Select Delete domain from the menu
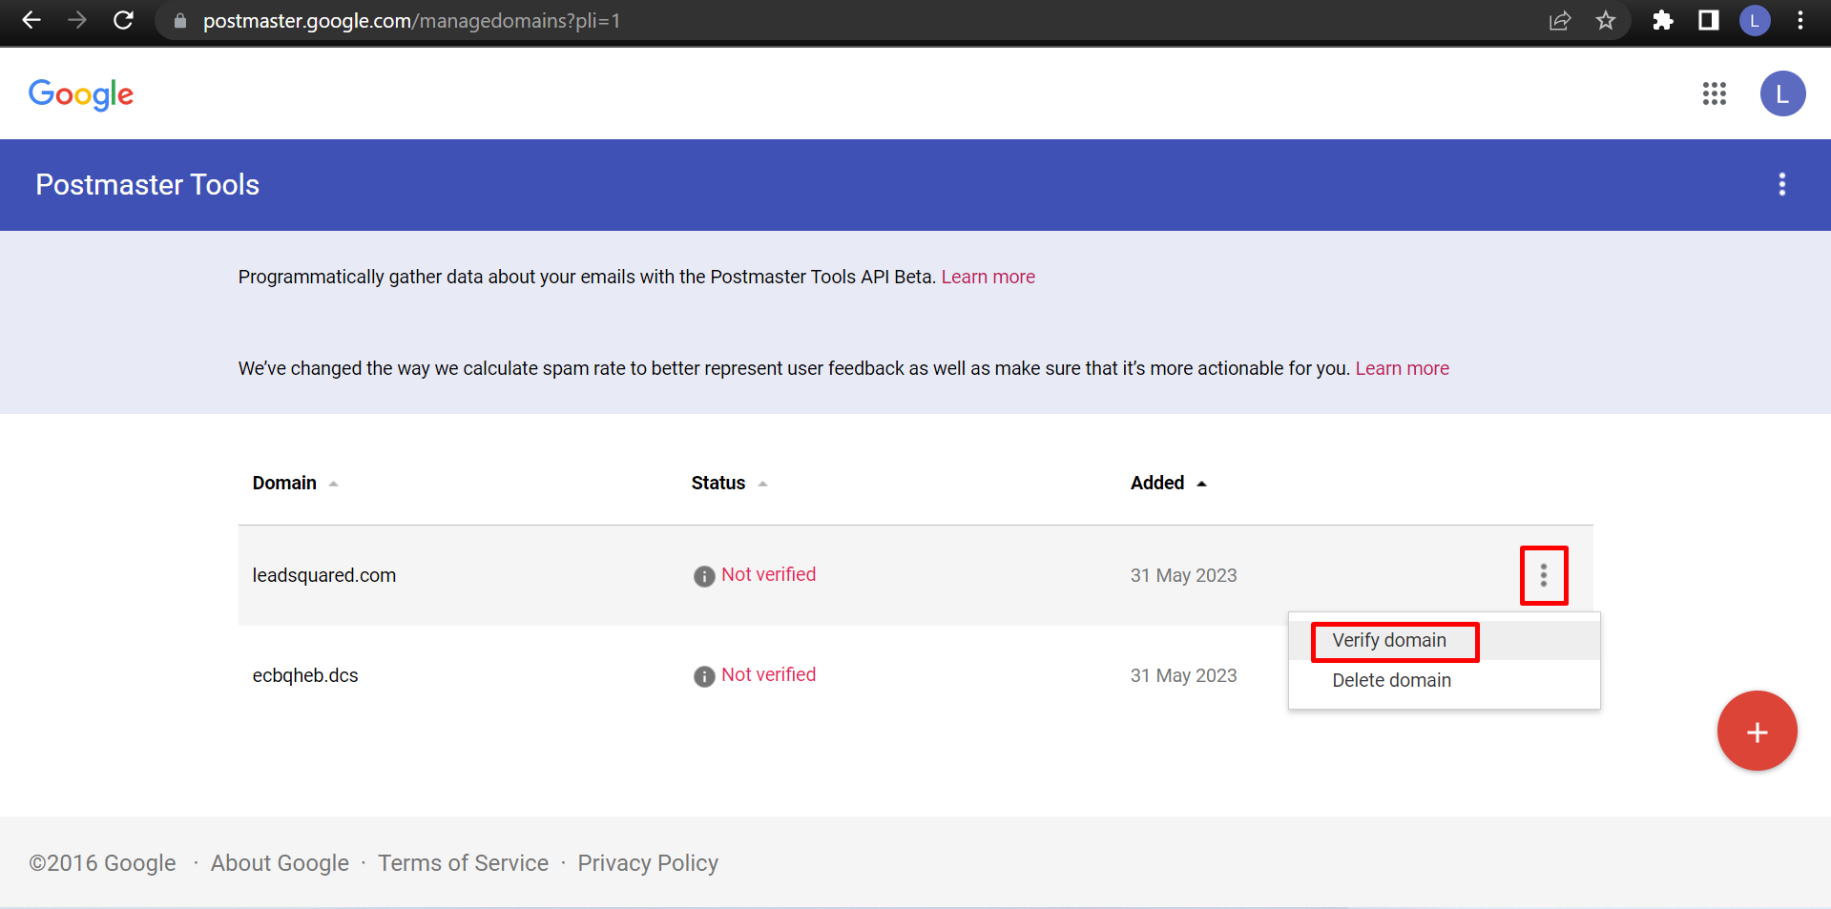The height and width of the screenshot is (909, 1831). coord(1444,680)
